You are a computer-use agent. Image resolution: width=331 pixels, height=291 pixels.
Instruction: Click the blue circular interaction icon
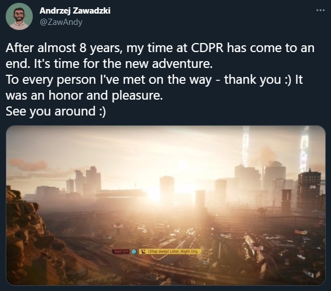tap(134, 251)
